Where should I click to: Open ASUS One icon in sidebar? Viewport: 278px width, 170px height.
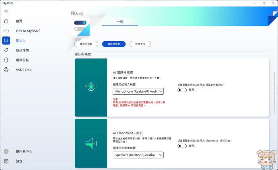tap(6, 70)
